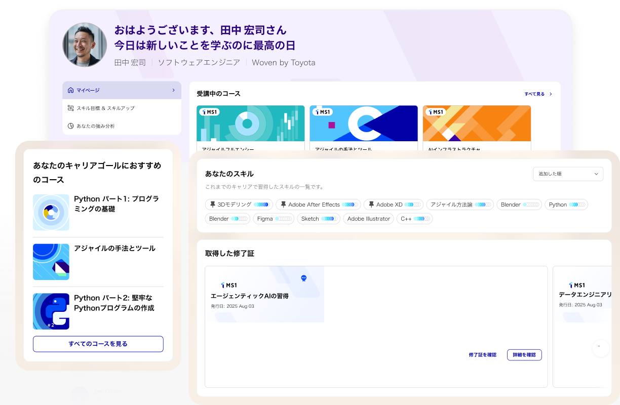Click the Sketch skill level bar
The width and height of the screenshot is (620, 405).
point(329,219)
